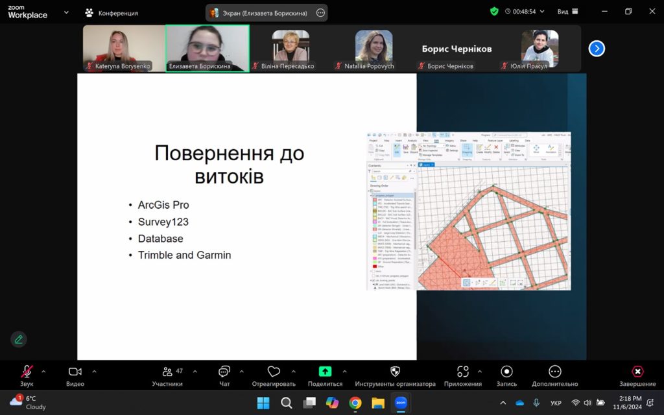664x415 pixels.
Task: Open the Apps icon
Action: pyautogui.click(x=462, y=372)
